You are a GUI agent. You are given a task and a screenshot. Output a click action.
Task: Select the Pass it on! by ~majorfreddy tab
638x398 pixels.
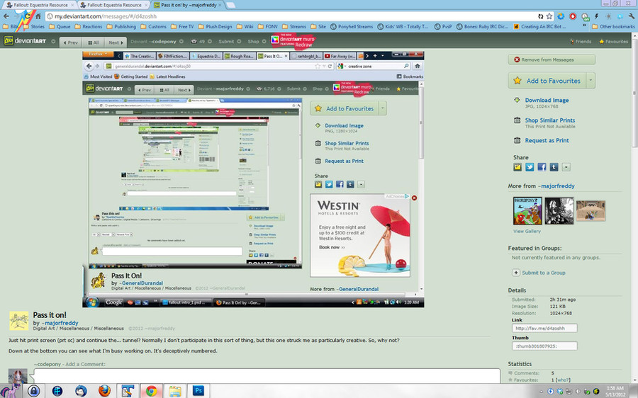tap(188, 5)
